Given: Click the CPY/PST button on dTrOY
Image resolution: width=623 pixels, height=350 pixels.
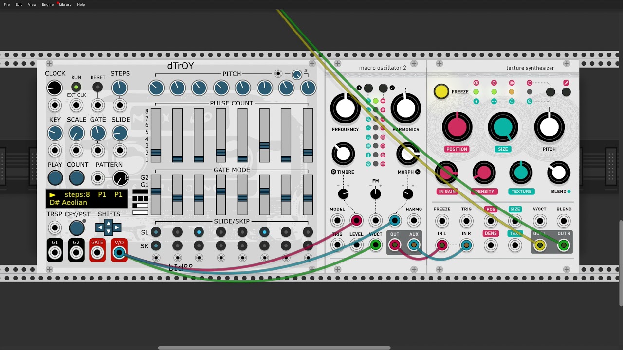Looking at the screenshot, I should 76,227.
